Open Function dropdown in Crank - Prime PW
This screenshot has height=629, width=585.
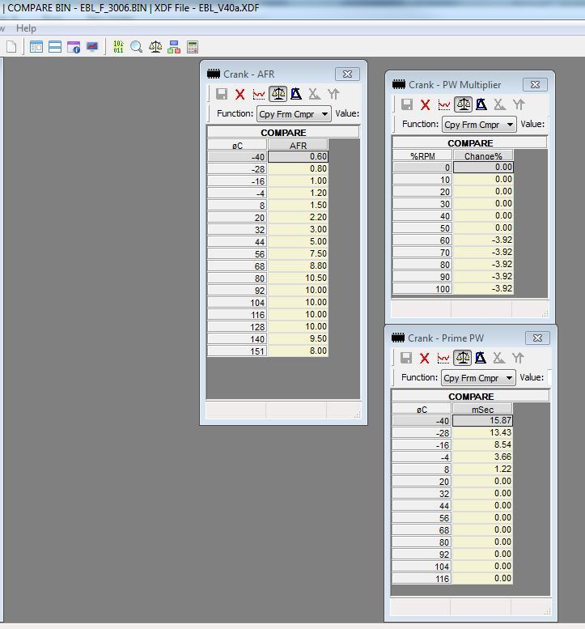pyautogui.click(x=478, y=378)
